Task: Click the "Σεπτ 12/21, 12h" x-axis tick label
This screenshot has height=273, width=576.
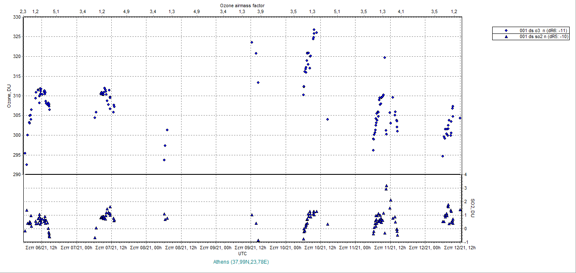Action: [x=460, y=248]
